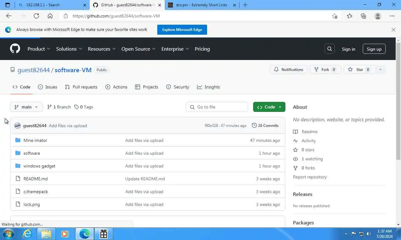Add page to favorites star-plus icon
Image resolution: width=401 pixels, height=240 pixels.
click(x=335, y=16)
